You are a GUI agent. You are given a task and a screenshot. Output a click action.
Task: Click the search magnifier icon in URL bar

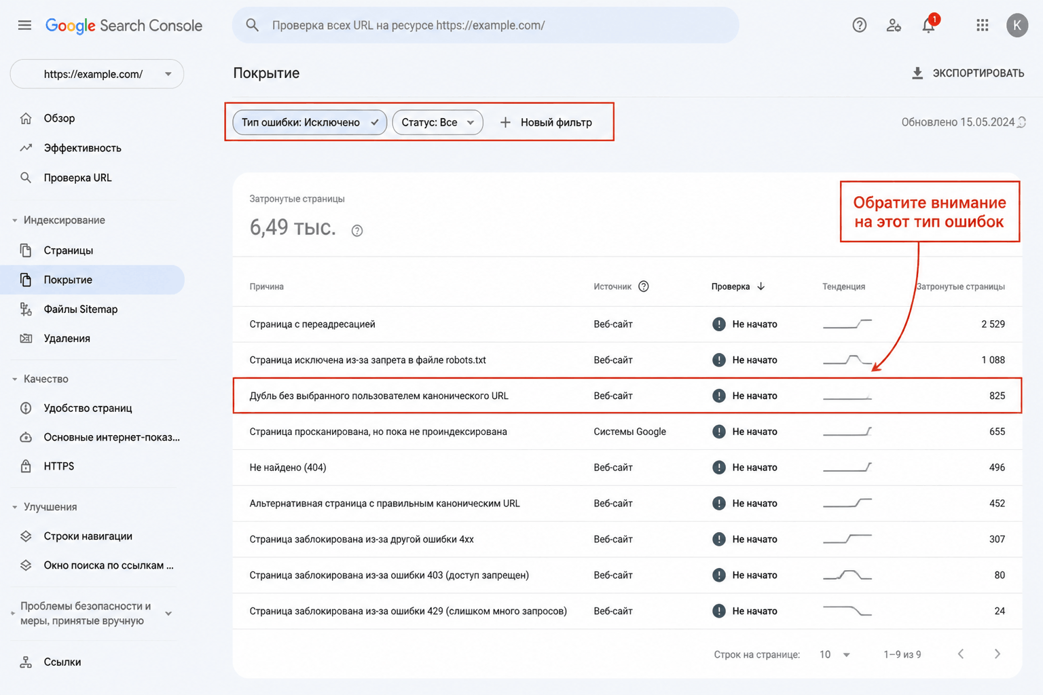(x=252, y=25)
